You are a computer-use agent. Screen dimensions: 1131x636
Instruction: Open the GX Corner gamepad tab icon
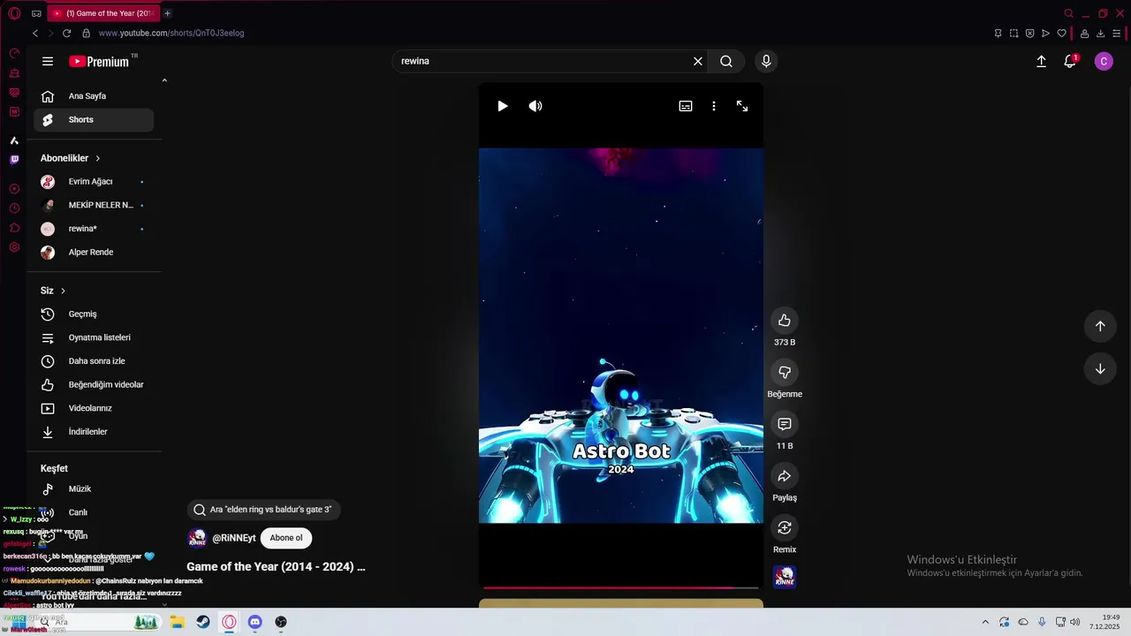coord(36,13)
